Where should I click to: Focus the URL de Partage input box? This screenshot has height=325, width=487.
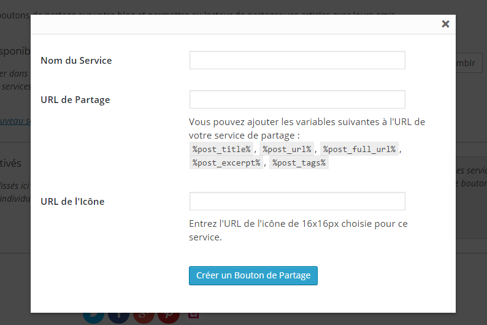click(297, 99)
